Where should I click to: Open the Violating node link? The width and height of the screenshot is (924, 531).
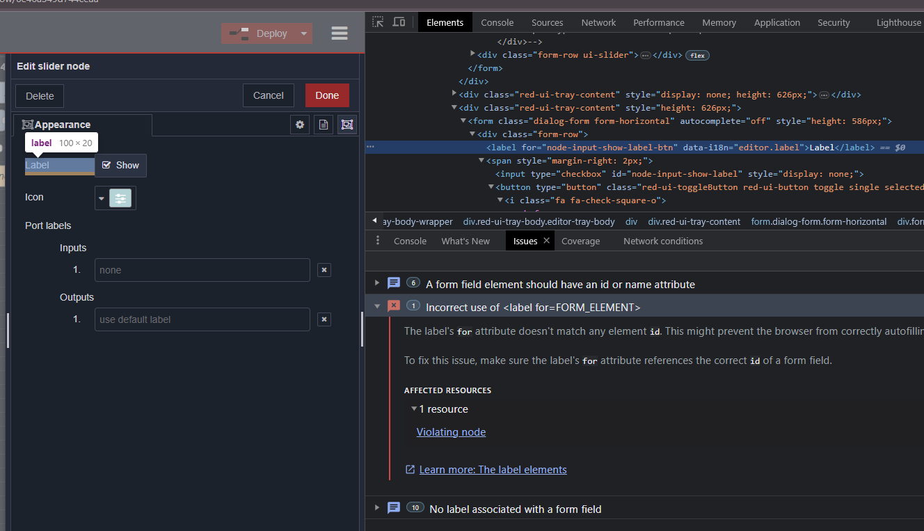click(451, 432)
